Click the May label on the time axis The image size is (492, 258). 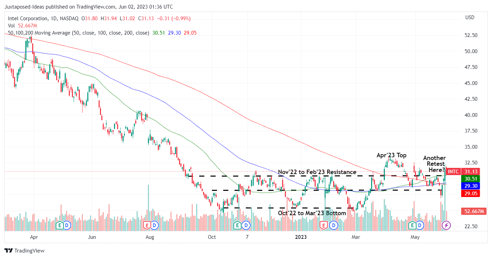415,237
